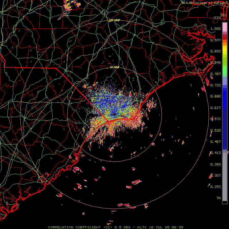Click the "DCC" label above the color scale
229x229 pixels.
[x=223, y=15]
